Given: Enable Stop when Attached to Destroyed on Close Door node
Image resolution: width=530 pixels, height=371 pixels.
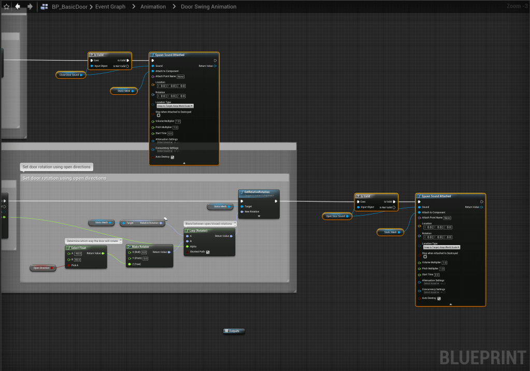Looking at the screenshot, I should coord(159,115).
